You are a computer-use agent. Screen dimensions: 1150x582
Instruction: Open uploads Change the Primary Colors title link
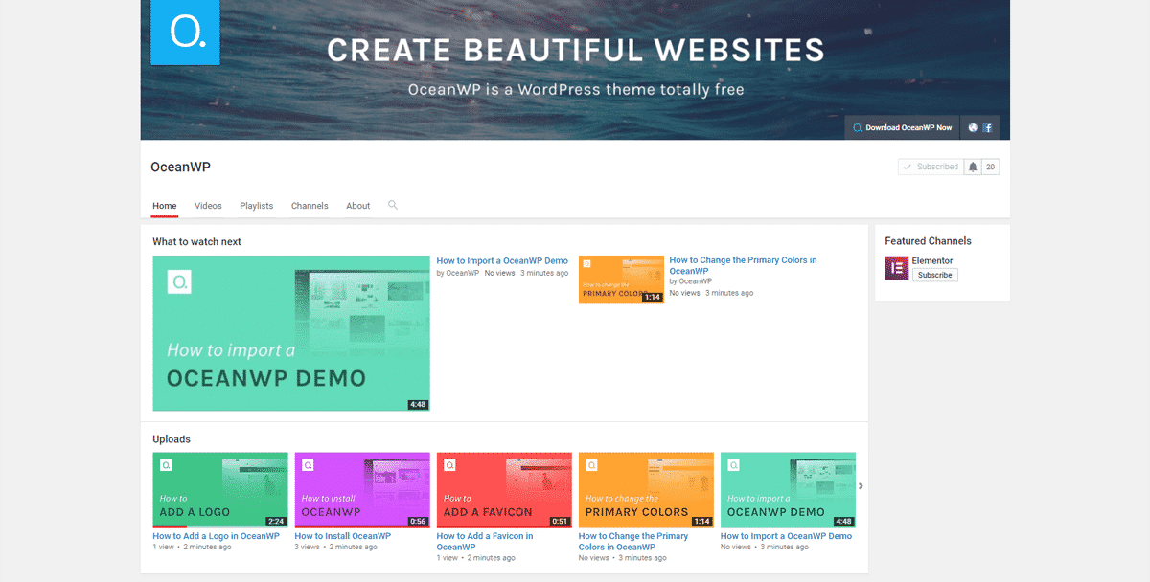[x=633, y=542]
